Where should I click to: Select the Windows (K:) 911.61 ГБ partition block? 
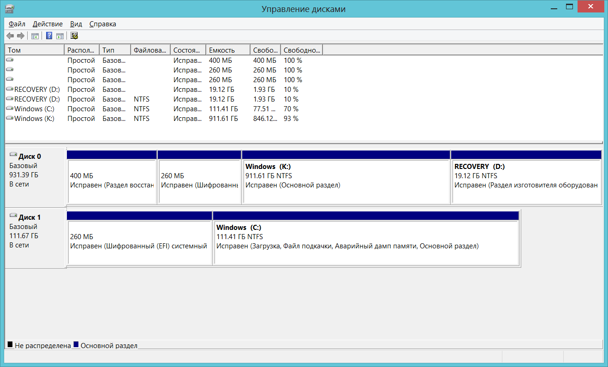(x=346, y=181)
